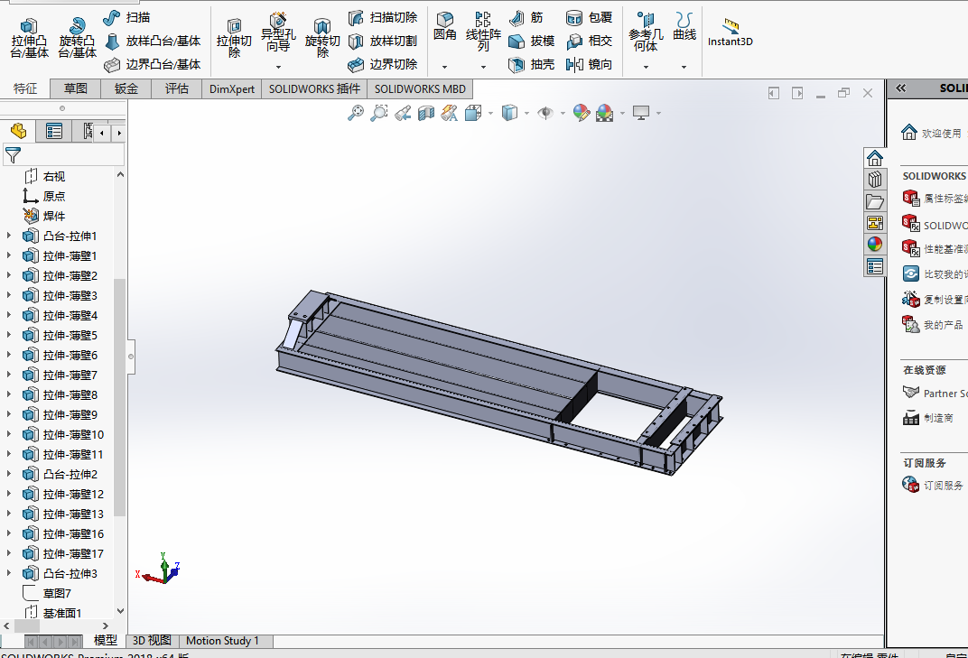This screenshot has height=658, width=968.
Task: Click the zoom to fit icon in view toolbar
Action: click(x=356, y=113)
